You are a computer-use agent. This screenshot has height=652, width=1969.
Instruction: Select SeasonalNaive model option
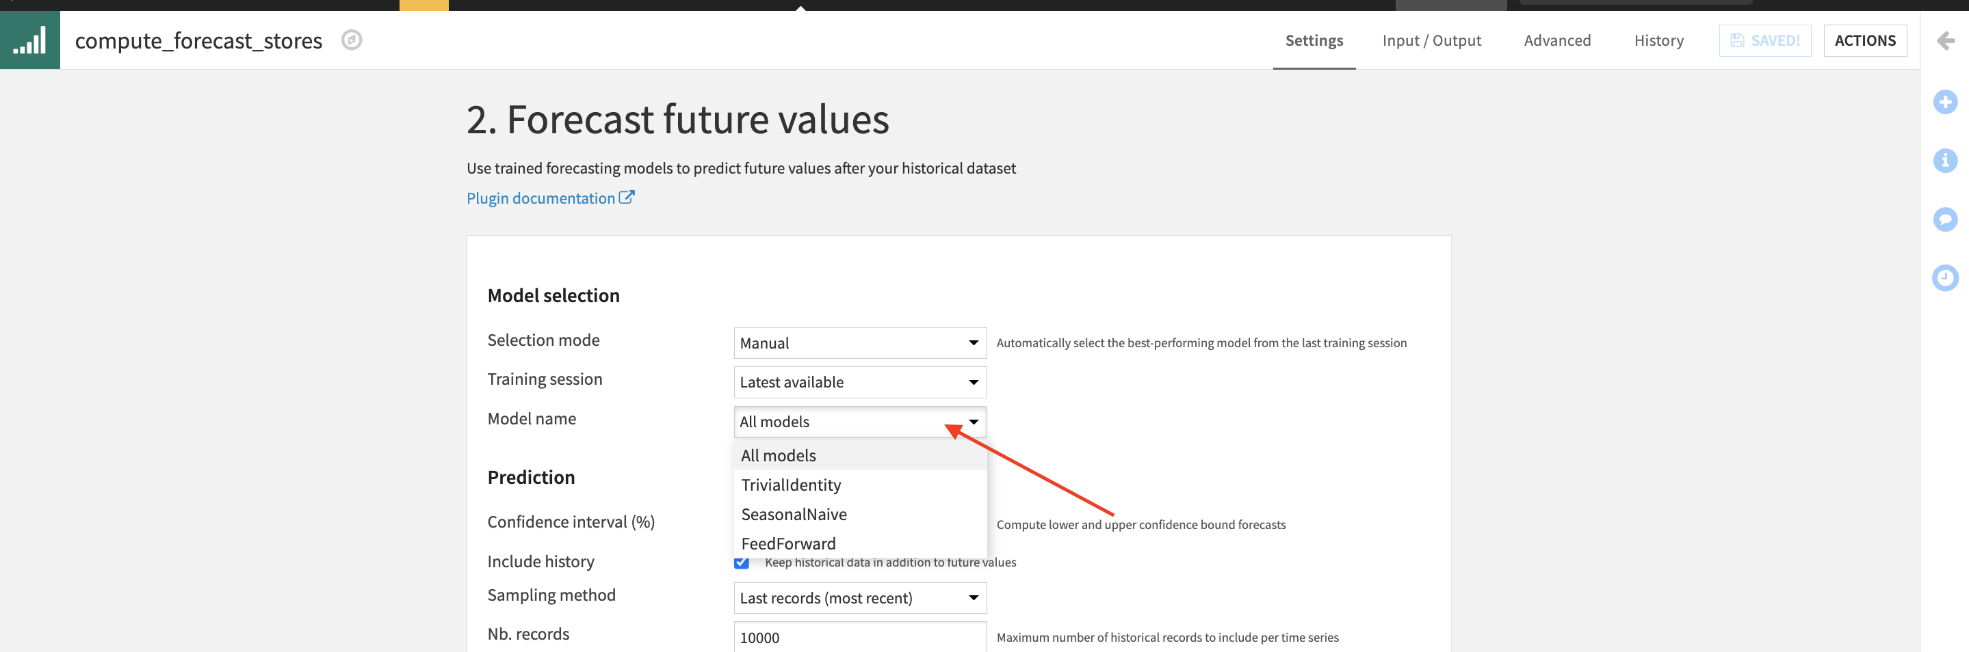(x=860, y=514)
